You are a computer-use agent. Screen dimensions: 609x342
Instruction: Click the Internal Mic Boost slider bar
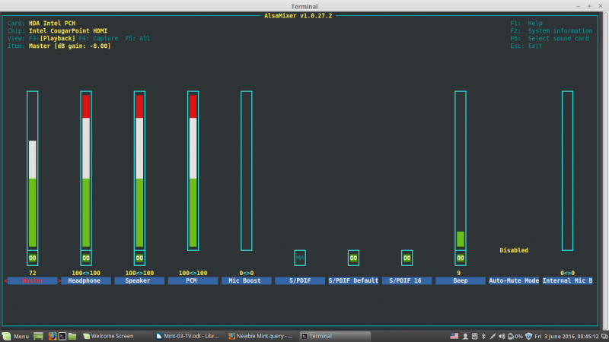pos(567,170)
